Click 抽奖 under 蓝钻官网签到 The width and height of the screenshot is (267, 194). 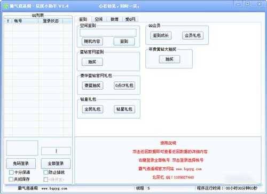(92, 62)
